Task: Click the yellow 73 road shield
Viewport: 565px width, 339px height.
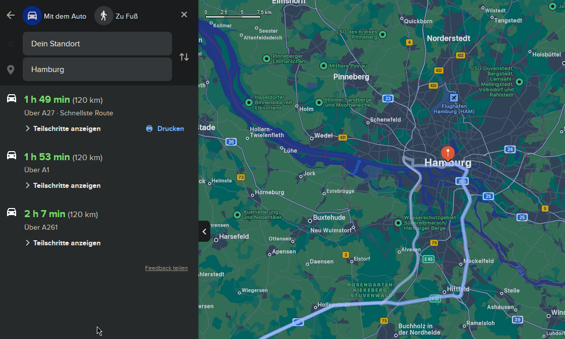Action: (x=241, y=177)
